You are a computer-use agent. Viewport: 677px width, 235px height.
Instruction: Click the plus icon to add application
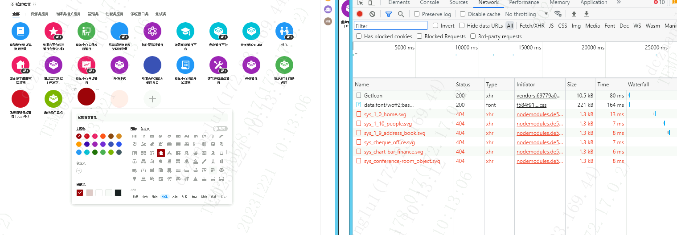pyautogui.click(x=152, y=99)
